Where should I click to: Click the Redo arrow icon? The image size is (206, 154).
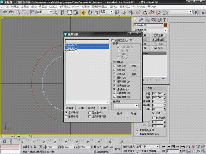point(11,13)
